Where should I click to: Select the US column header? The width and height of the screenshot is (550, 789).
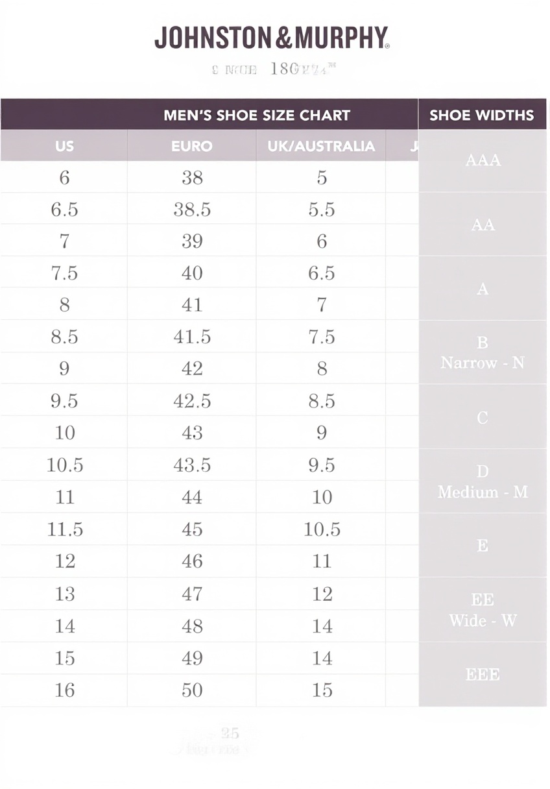coord(64,146)
